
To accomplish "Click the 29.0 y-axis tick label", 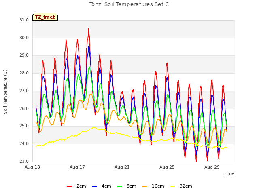I will coord(24,55).
